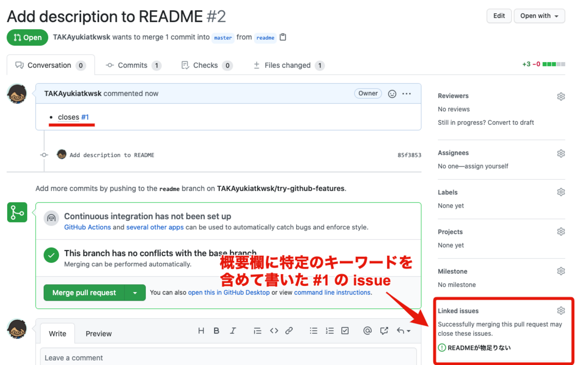Insert a bulleted list
This screenshot has height=365, width=577.
[314, 331]
